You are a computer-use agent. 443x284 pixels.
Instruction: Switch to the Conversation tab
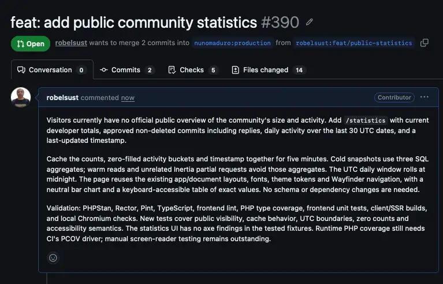(x=52, y=70)
